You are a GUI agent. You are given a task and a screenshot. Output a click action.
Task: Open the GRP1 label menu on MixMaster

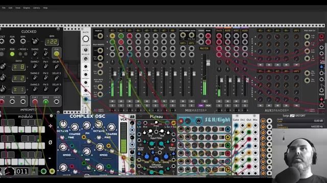pyautogui.click(x=183, y=43)
